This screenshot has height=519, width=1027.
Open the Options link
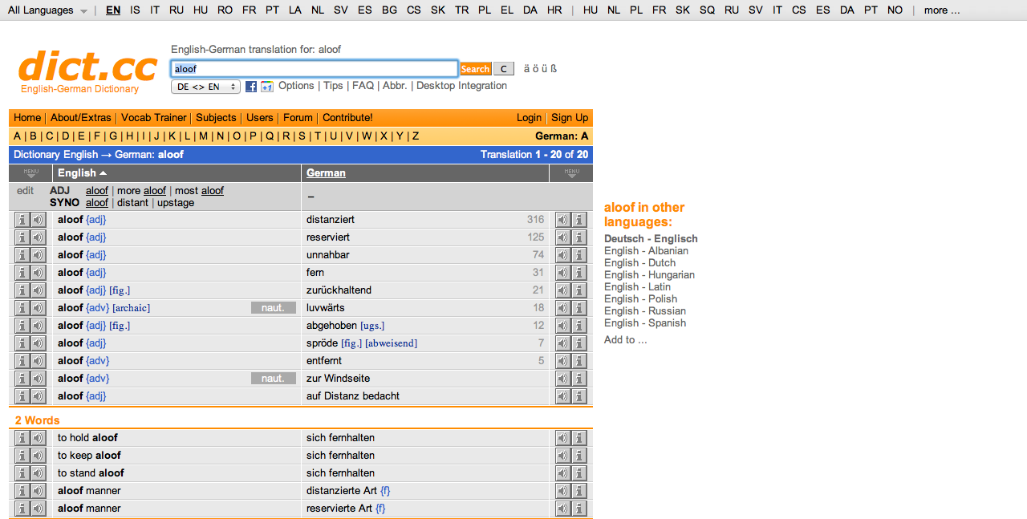pyautogui.click(x=296, y=86)
